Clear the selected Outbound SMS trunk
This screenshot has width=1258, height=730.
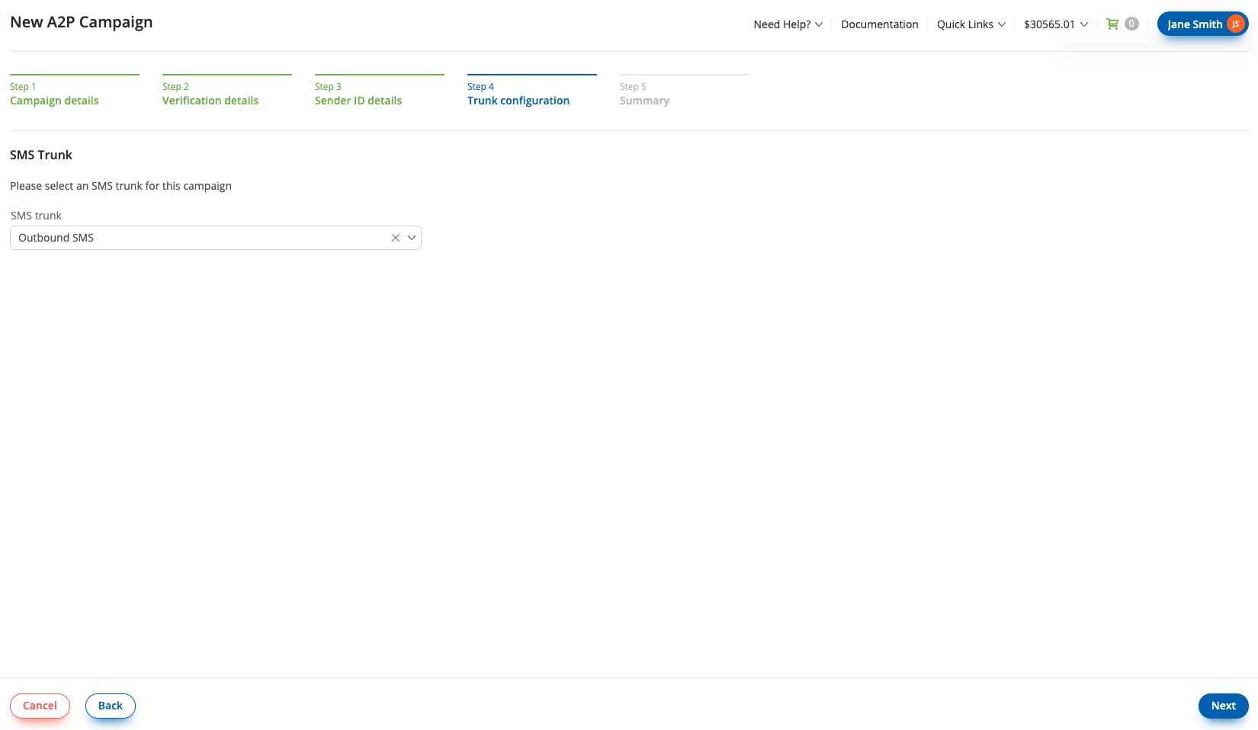[396, 238]
